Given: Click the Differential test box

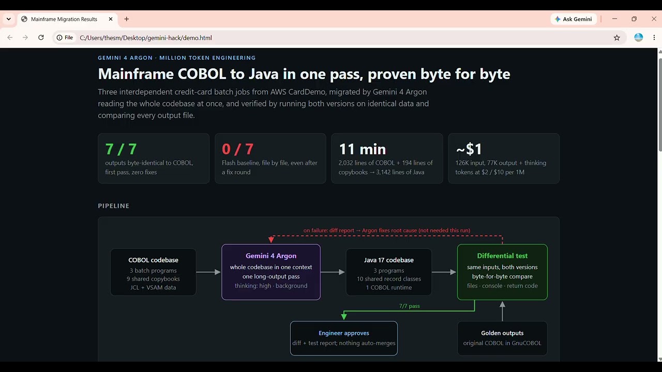Looking at the screenshot, I should [x=502, y=272].
